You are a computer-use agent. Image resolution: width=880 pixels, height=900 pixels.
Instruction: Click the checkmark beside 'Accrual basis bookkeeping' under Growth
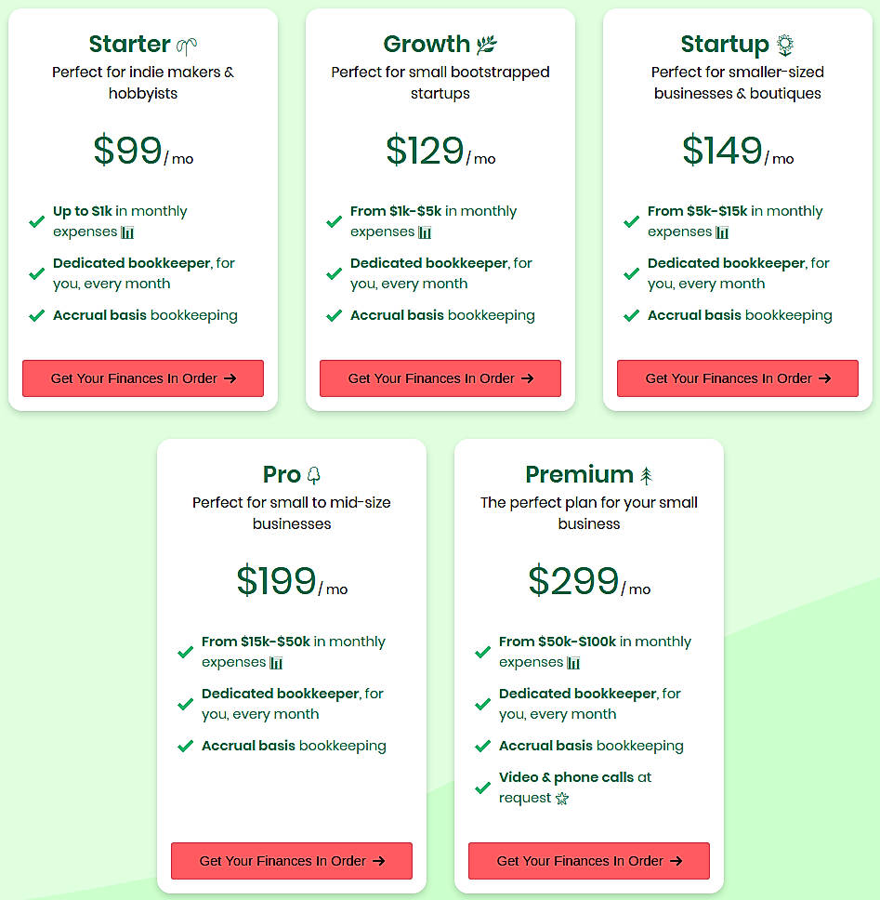point(334,316)
